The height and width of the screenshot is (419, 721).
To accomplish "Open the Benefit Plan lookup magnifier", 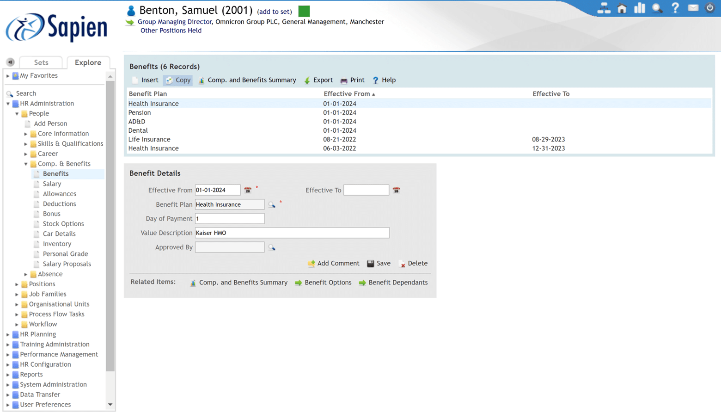I will coord(272,204).
